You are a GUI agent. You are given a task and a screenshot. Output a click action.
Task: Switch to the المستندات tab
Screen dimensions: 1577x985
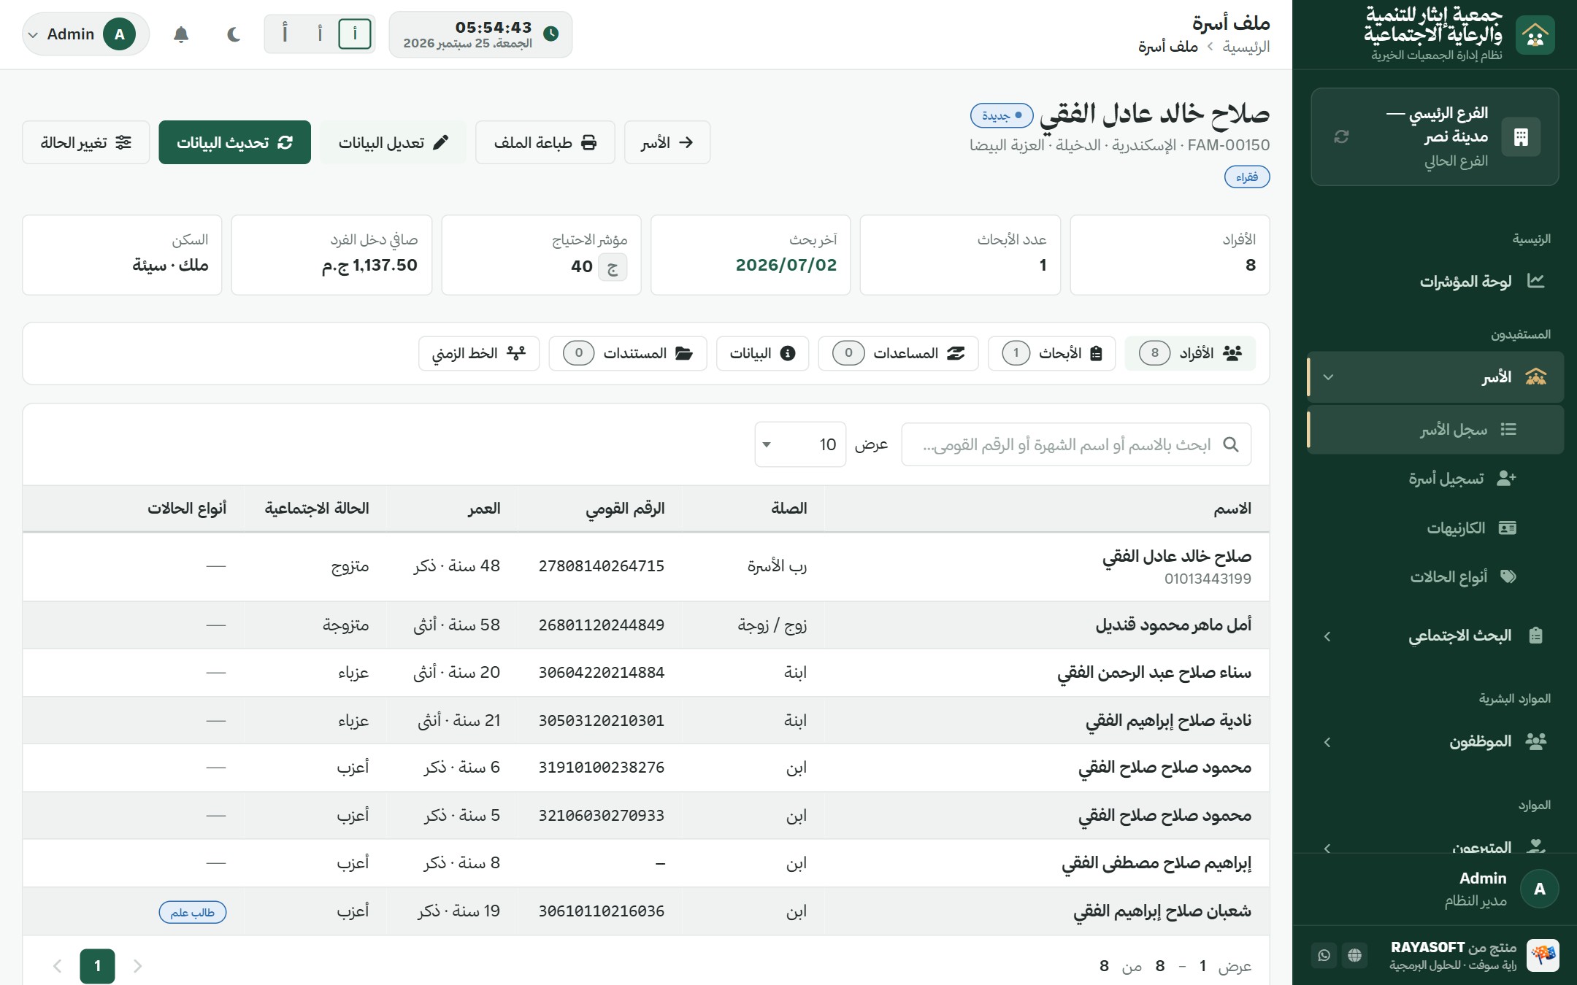tap(628, 353)
